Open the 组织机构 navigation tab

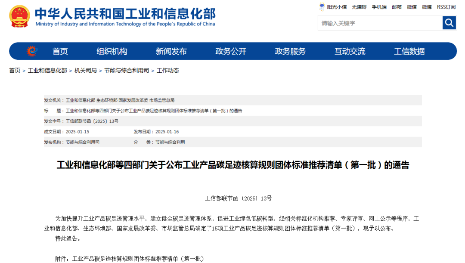[x=112, y=51]
